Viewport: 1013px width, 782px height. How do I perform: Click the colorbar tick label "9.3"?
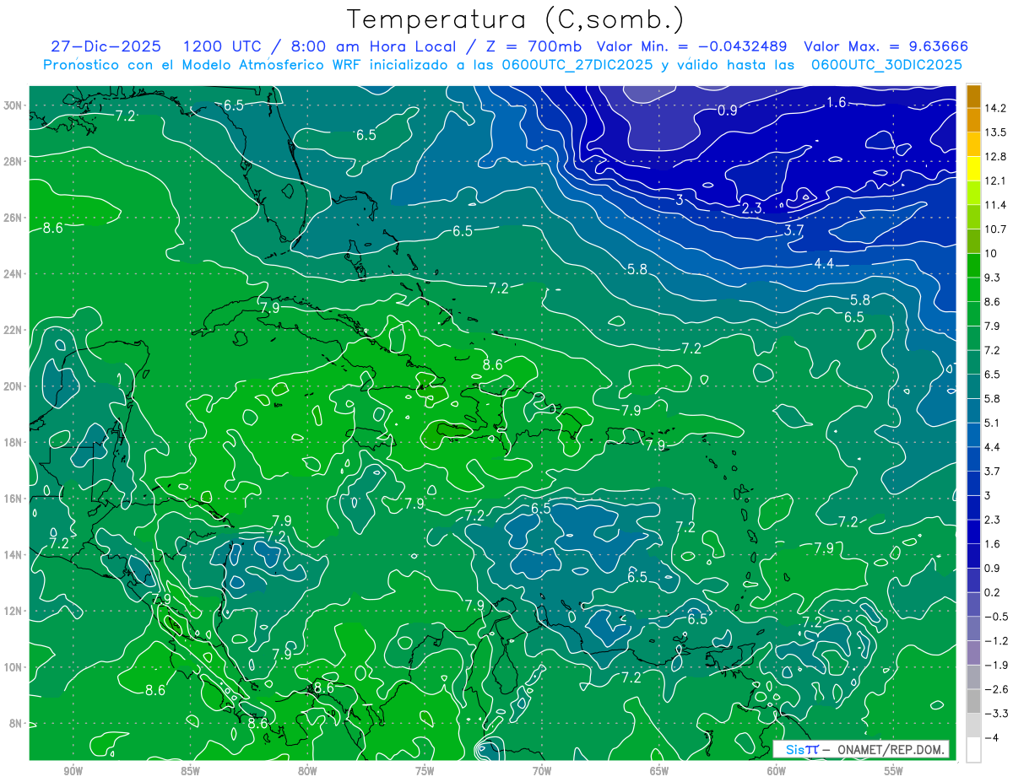click(993, 278)
